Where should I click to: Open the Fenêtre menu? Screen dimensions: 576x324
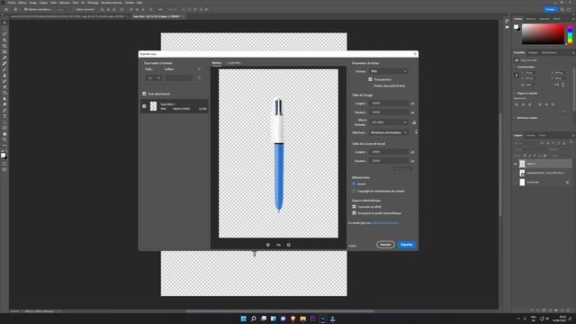[130, 3]
